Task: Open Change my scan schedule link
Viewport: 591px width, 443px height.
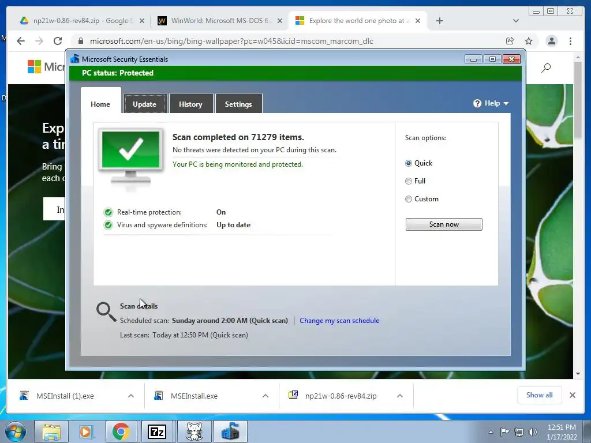Action: [x=339, y=321]
